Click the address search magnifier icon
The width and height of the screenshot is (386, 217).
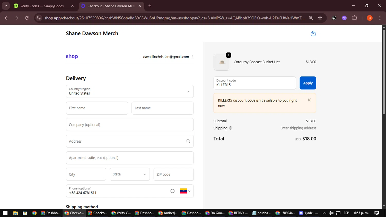coord(188,141)
